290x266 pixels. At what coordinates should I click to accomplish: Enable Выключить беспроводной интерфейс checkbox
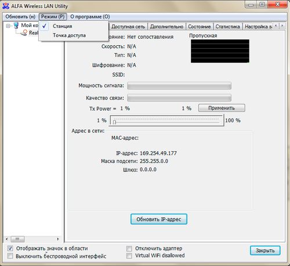[10, 256]
